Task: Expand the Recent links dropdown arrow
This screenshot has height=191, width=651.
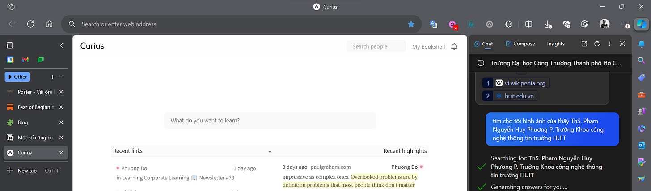Action: (270, 152)
